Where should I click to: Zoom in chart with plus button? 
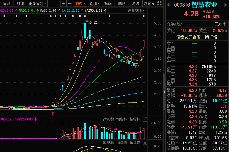(63, 4)
